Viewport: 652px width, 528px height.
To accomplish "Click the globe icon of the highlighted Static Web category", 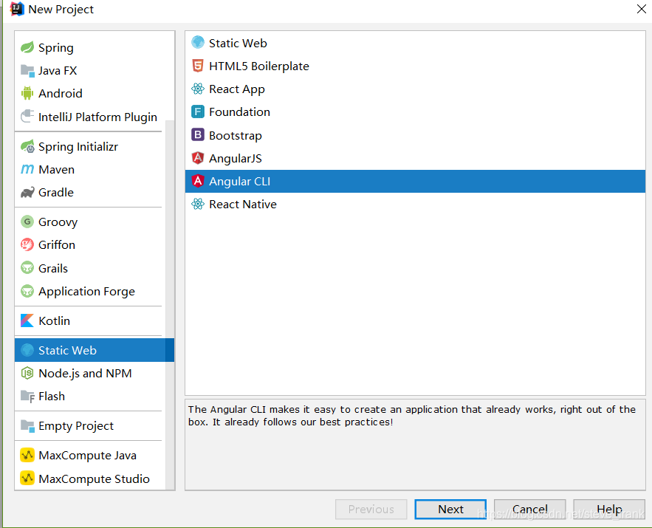I will [27, 350].
